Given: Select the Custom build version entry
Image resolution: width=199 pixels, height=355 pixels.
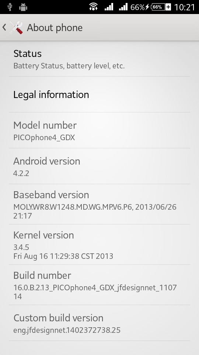Looking at the screenshot, I should pos(99,323).
